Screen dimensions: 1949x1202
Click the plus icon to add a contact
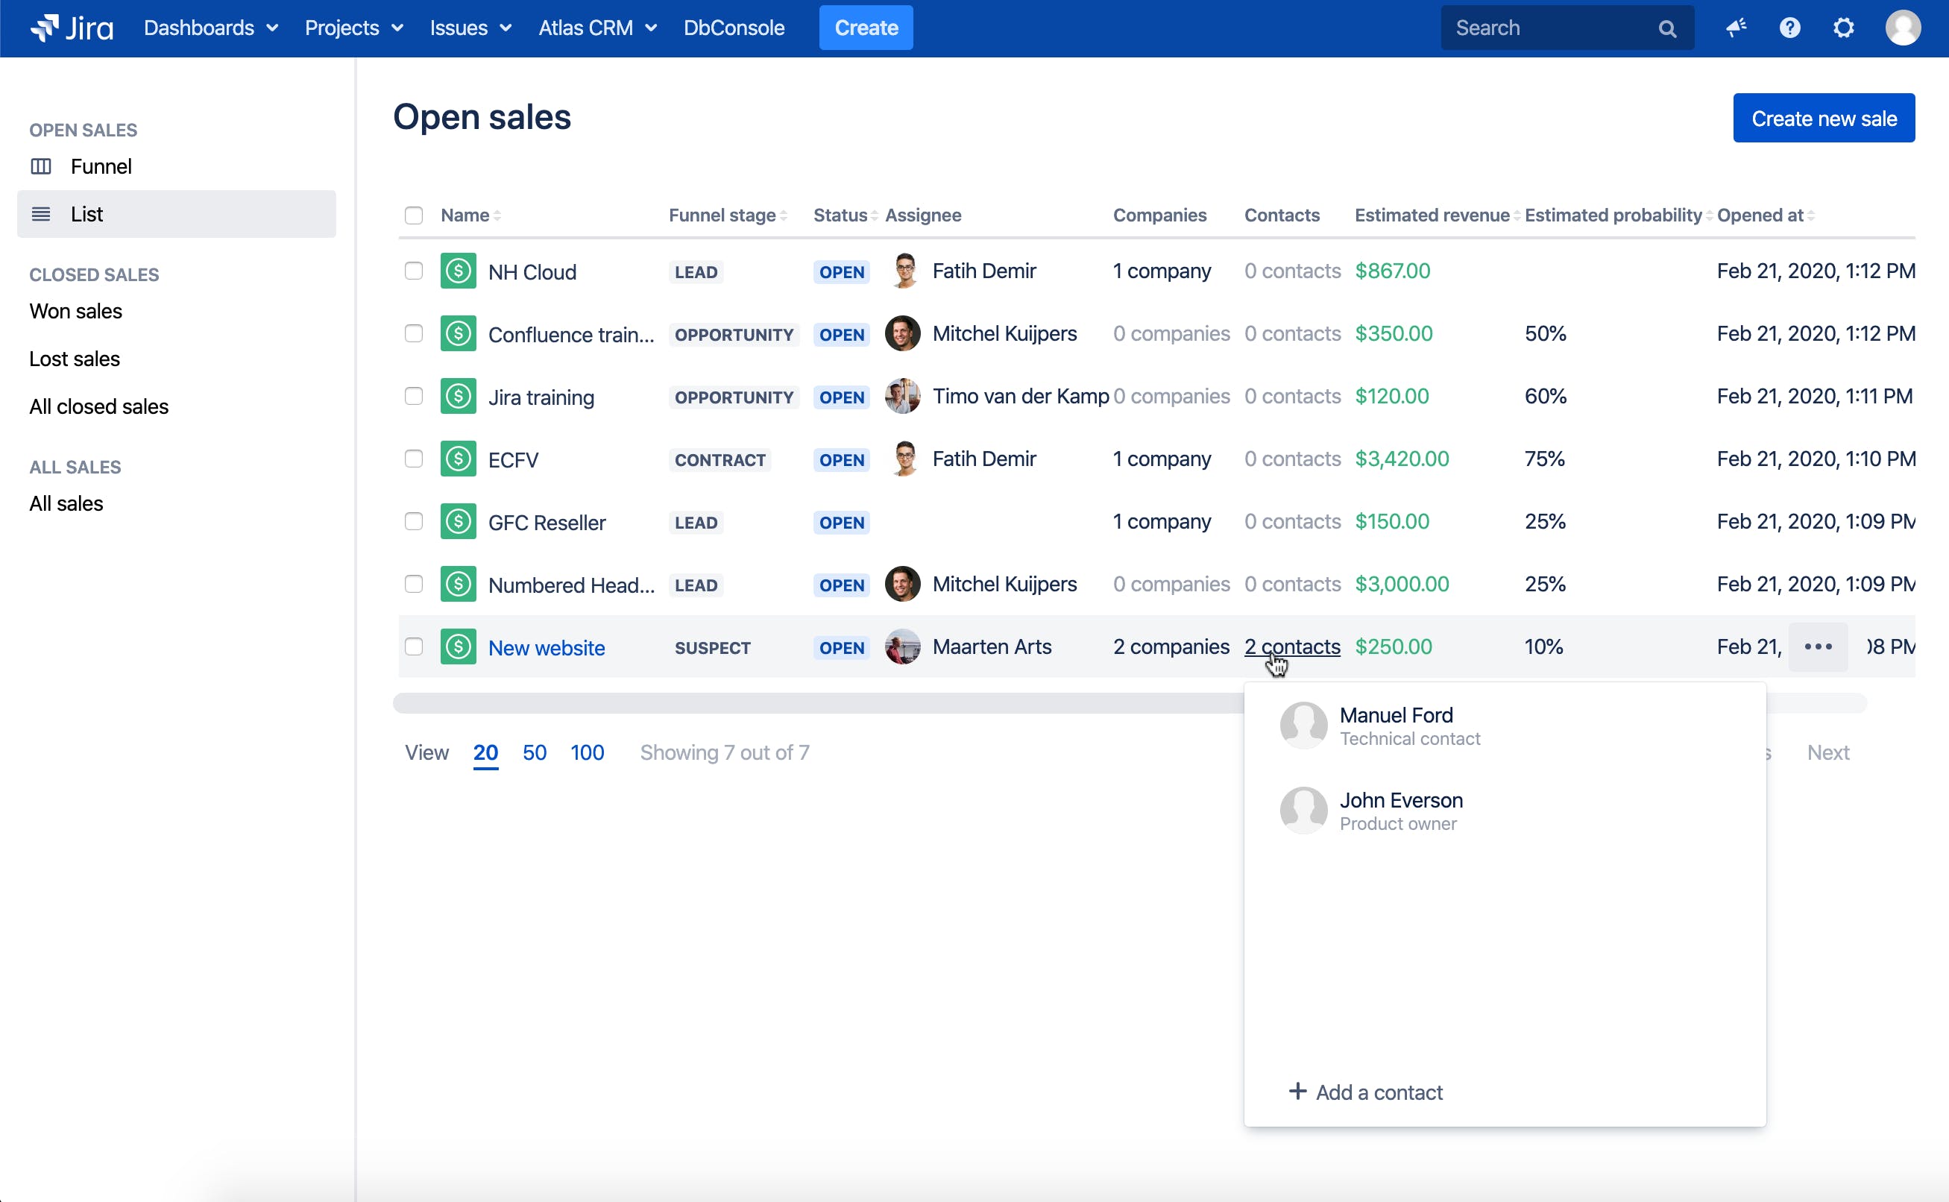pos(1297,1092)
